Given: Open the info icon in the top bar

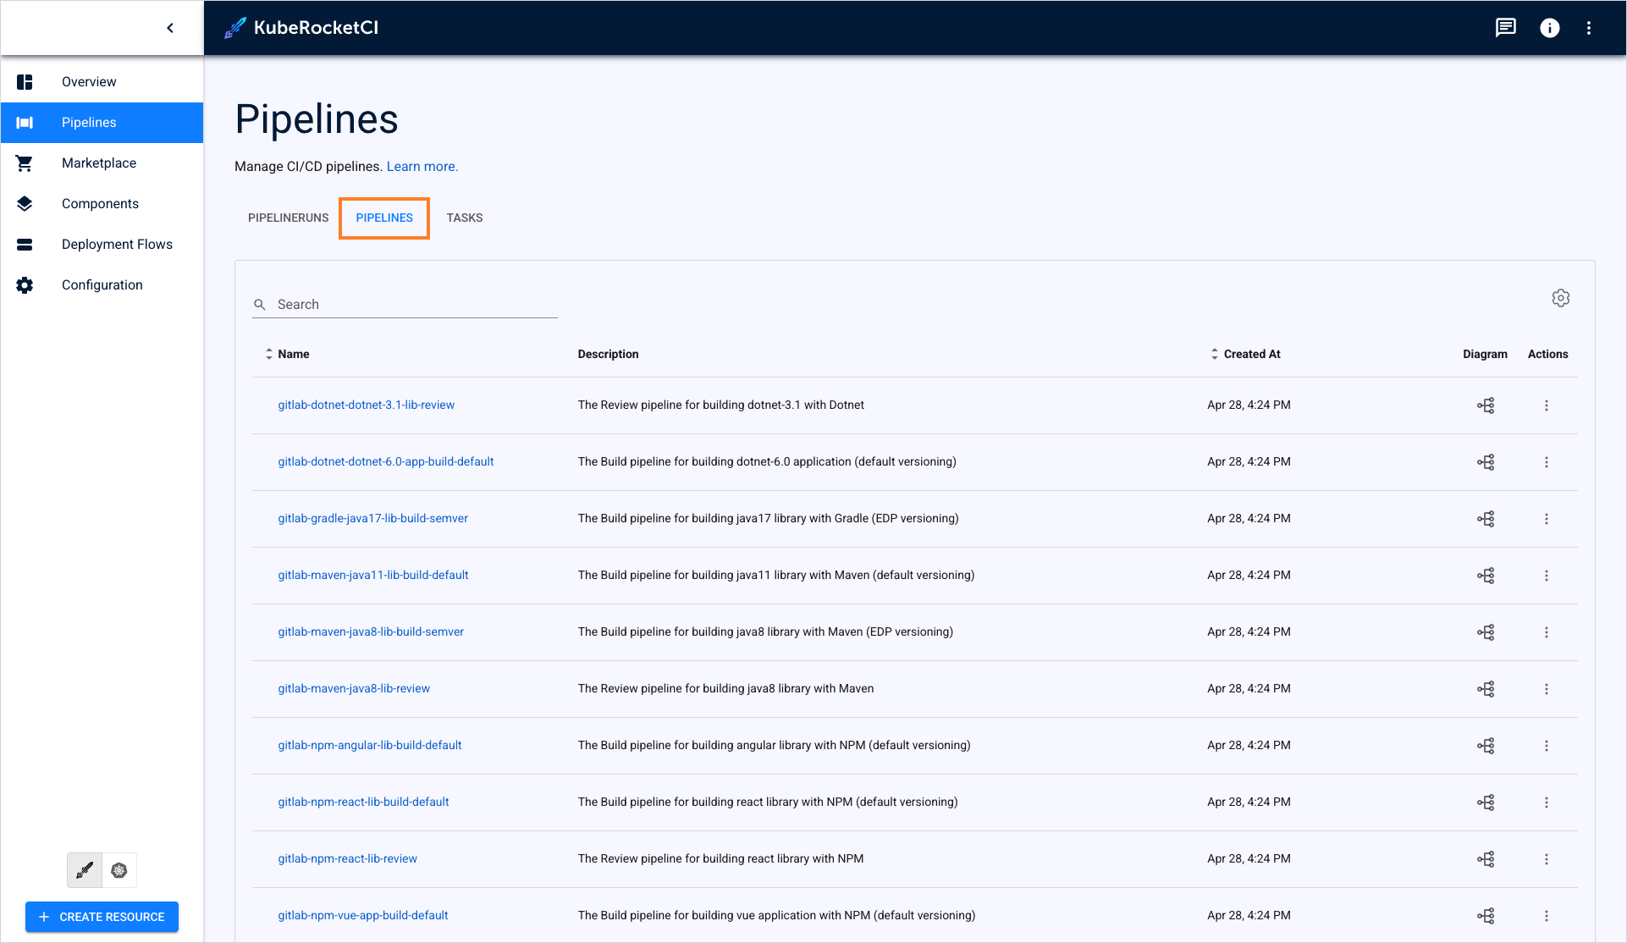Looking at the screenshot, I should pyautogui.click(x=1549, y=27).
